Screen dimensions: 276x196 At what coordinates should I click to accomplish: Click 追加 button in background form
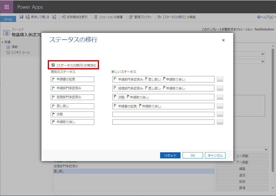click(242, 175)
